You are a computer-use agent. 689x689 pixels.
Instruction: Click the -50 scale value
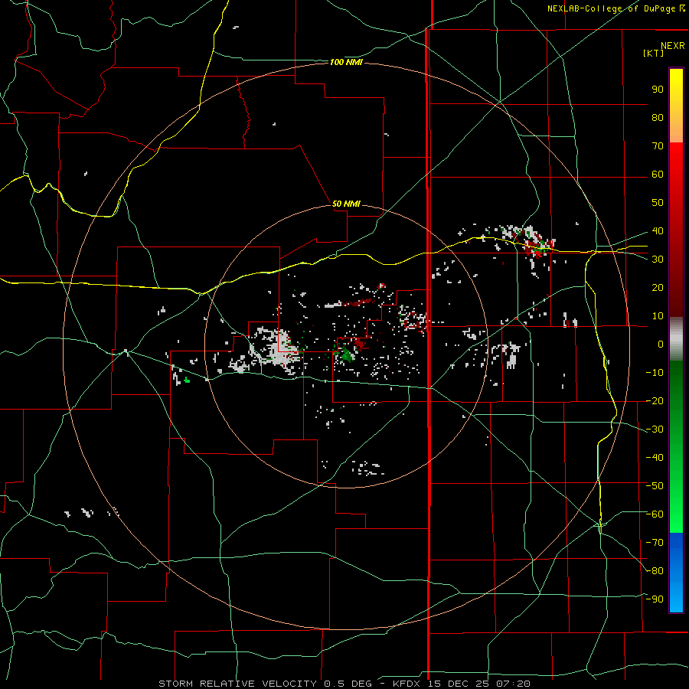(655, 485)
